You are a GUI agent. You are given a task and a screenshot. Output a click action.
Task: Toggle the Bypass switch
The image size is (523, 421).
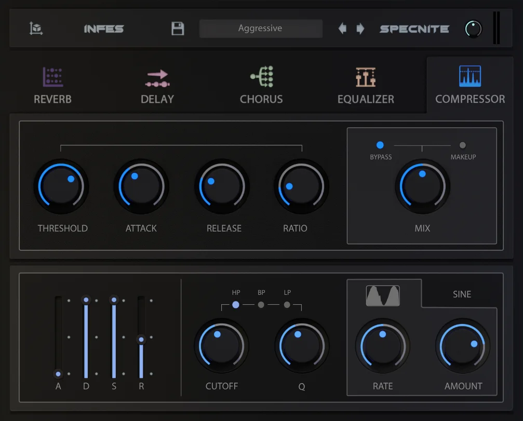(380, 145)
